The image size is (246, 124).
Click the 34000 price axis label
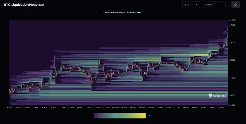pos(232,95)
